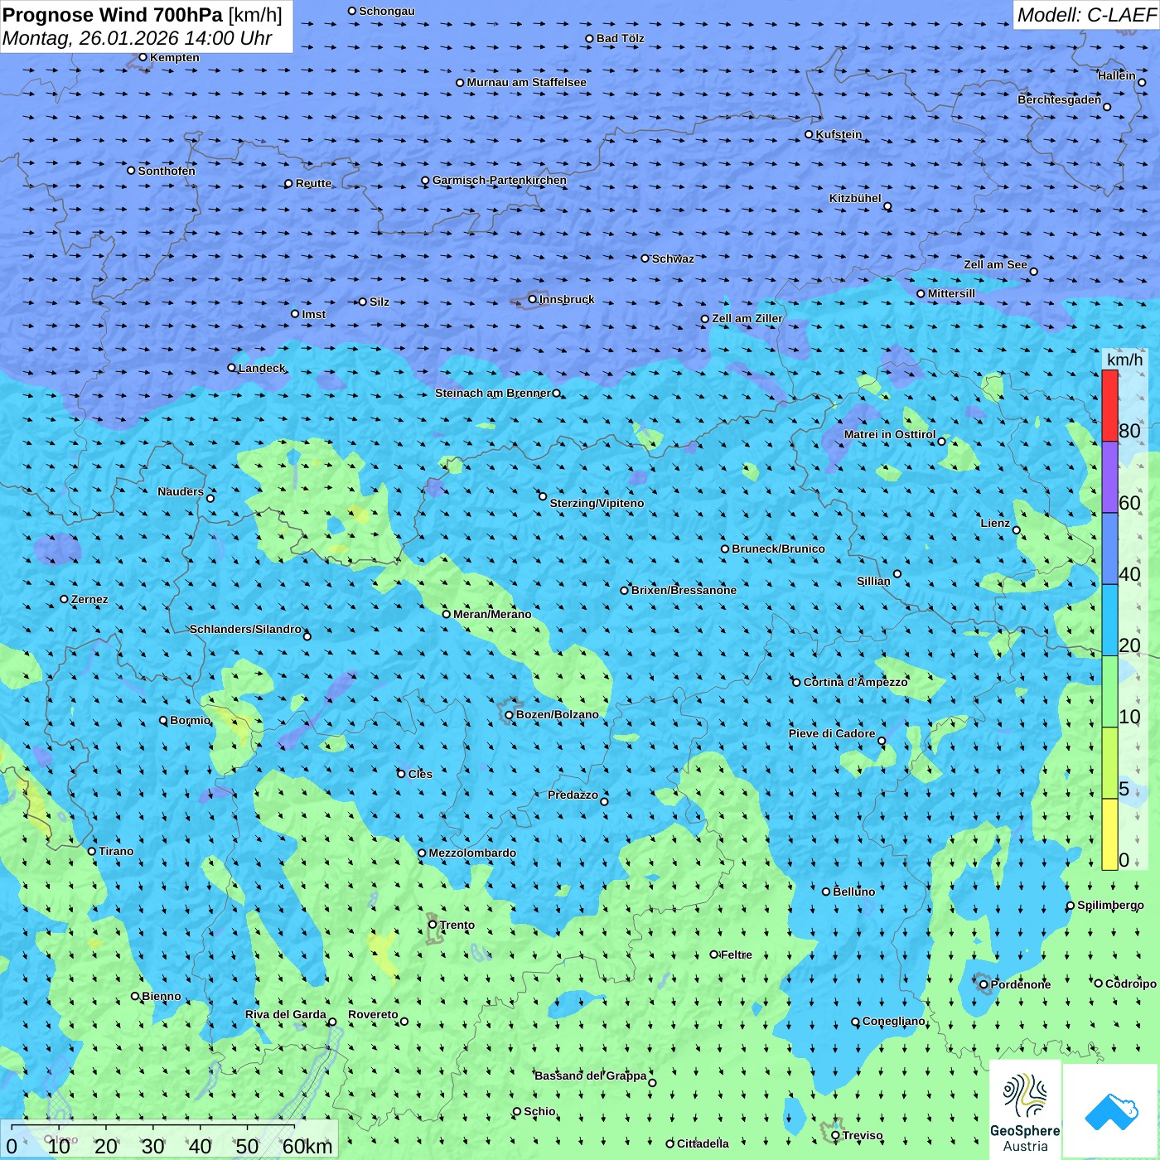Click the 'Conegliano' label

point(894,1021)
